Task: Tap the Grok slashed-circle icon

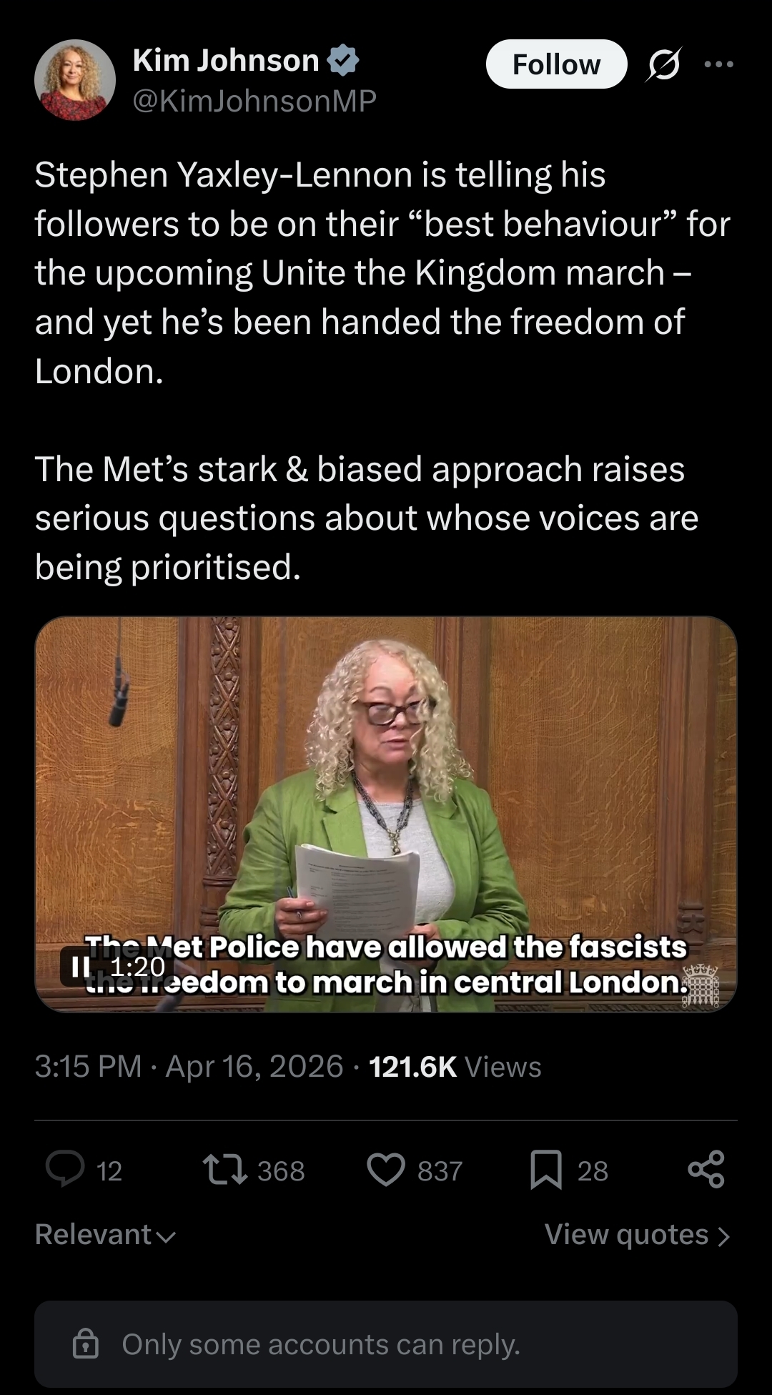Action: point(663,64)
